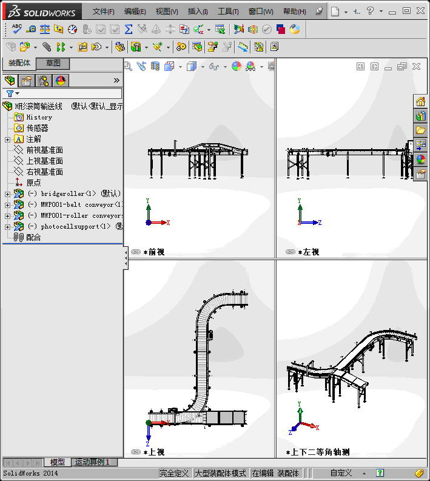Viewport: 430px width, 481px height.
Task: Open the ConfigurationManager tab icon
Action: tap(44, 81)
